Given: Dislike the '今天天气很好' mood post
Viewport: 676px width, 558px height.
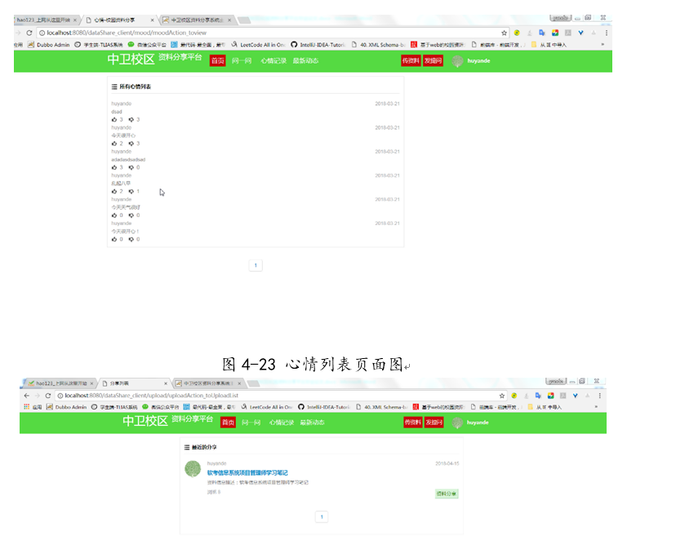Looking at the screenshot, I should point(131,215).
